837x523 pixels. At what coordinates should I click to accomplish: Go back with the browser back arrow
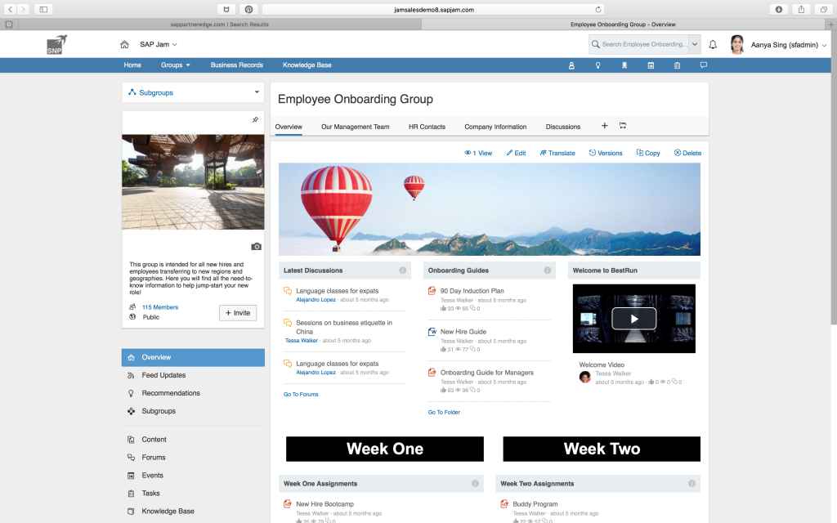tap(10, 9)
